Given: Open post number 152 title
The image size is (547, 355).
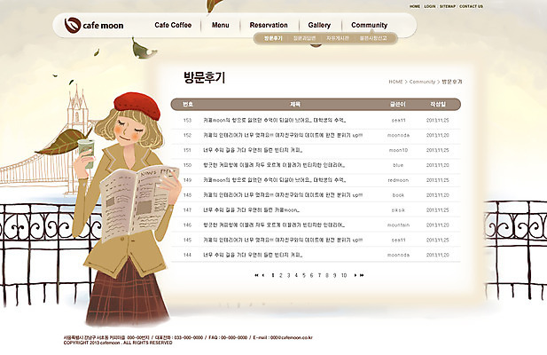Looking at the screenshot, I should (x=283, y=135).
